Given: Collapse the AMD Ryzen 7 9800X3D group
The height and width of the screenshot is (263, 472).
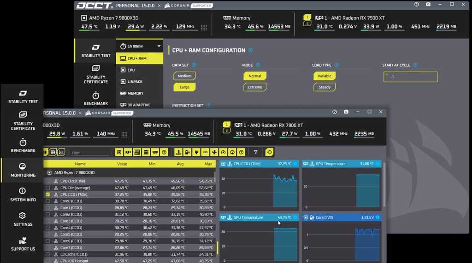Looking at the screenshot, I should pyautogui.click(x=50, y=173).
